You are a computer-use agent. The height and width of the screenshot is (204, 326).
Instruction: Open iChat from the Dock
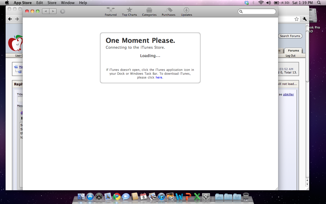[x=126, y=197]
